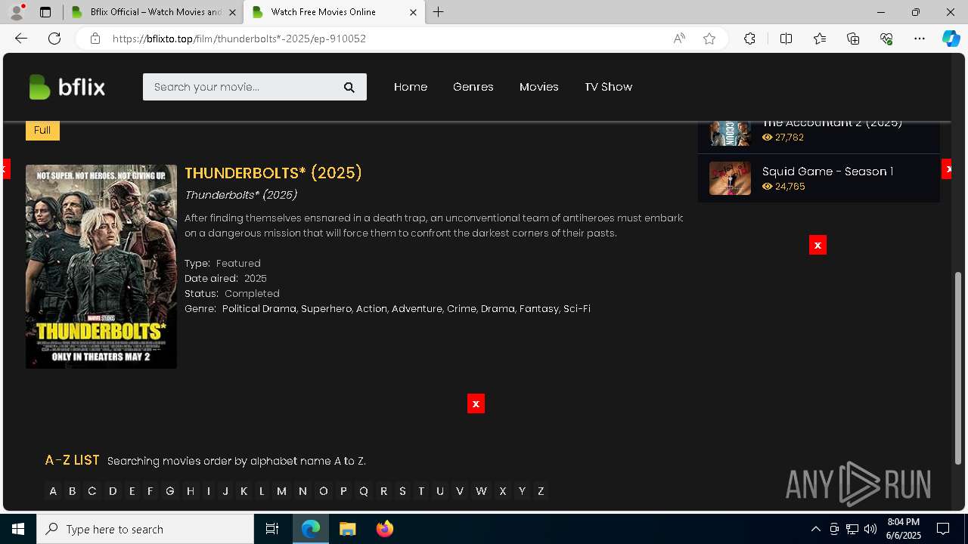Activate Read aloud icon
The height and width of the screenshot is (544, 968).
click(x=679, y=39)
